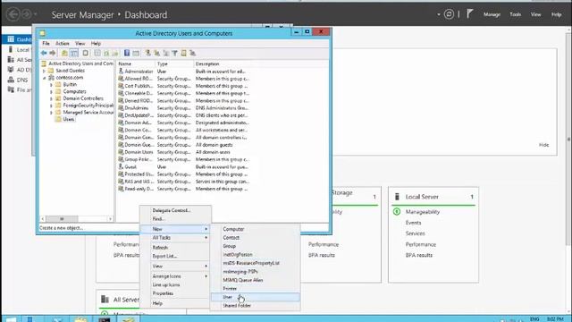Viewport: 572px width, 322px height.
Task: Select the DnsAdmins group row
Action: pyautogui.click(x=183, y=108)
